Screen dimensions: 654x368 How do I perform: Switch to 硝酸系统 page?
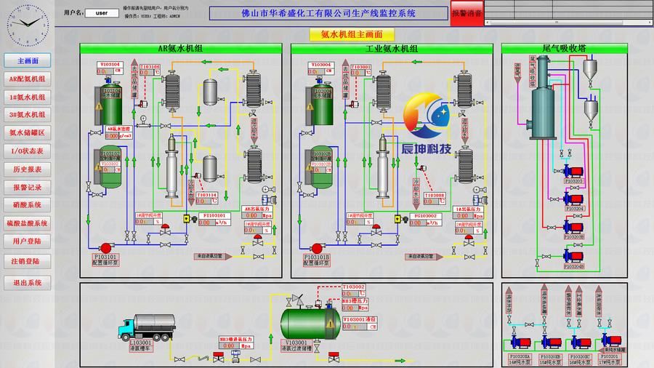28,205
